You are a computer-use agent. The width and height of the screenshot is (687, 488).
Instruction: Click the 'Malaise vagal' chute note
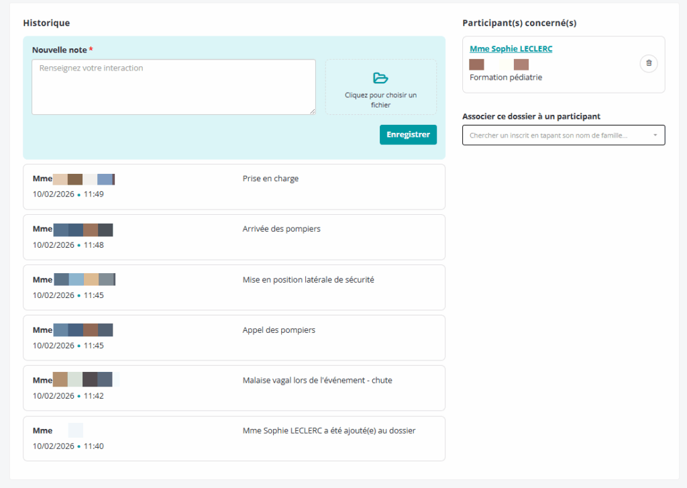[x=317, y=381]
